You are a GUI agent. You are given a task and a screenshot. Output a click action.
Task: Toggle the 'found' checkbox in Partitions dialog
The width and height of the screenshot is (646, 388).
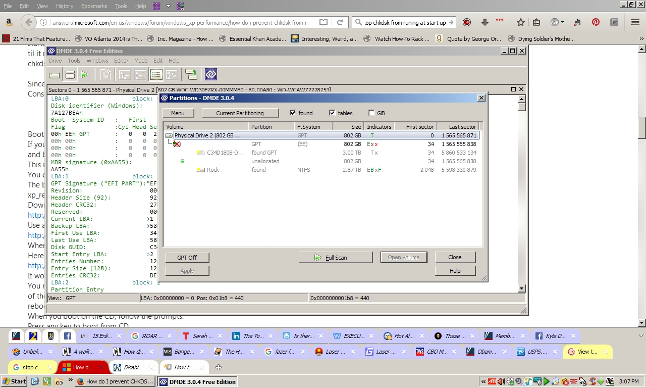click(x=293, y=113)
